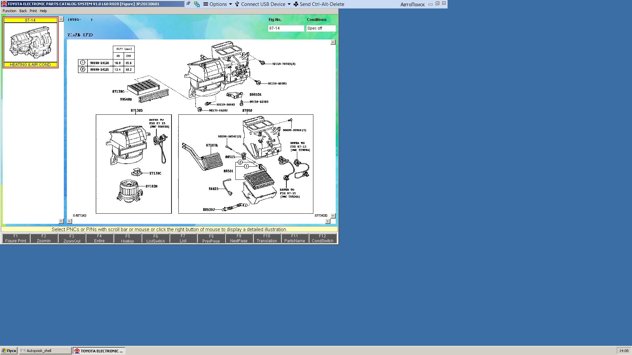Select PNC 88548D in the diagram
This screenshot has height=355, width=632.
tap(126, 99)
